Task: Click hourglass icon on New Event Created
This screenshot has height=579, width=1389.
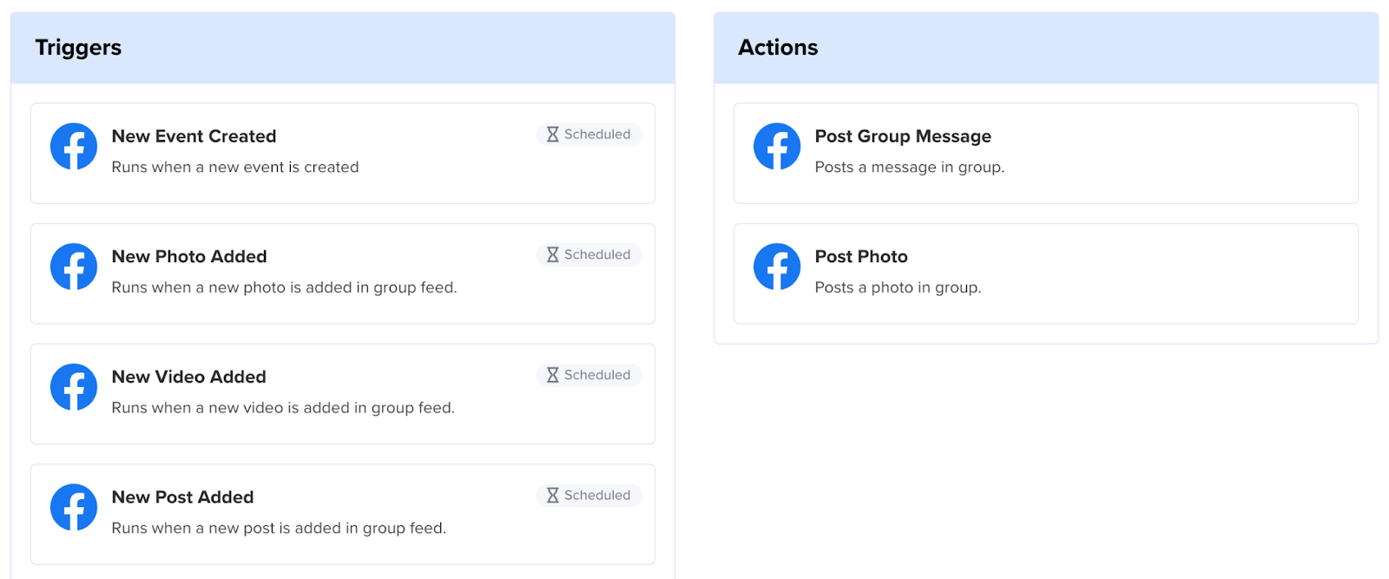Action: click(x=552, y=135)
